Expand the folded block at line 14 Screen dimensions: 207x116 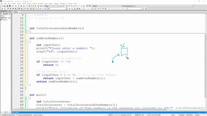pos(27,32)
